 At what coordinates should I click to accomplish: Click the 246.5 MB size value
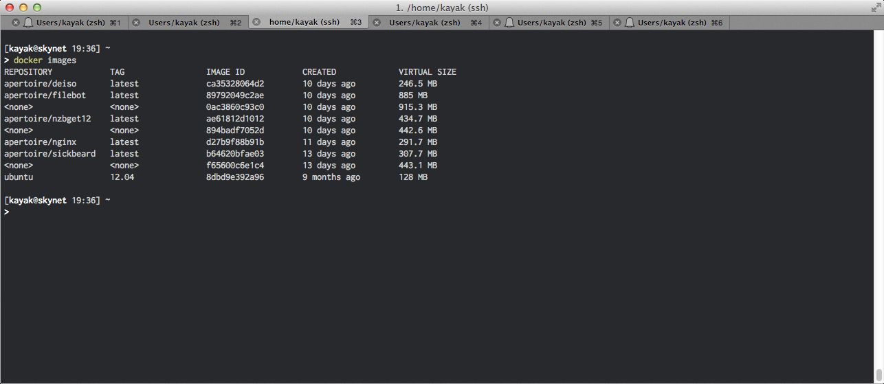[418, 84]
